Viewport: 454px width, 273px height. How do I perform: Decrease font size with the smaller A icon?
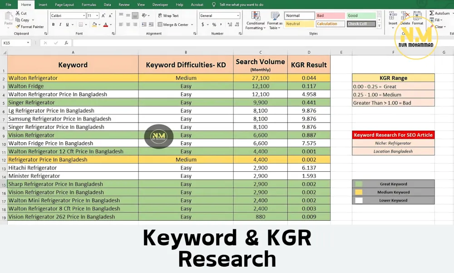point(110,15)
